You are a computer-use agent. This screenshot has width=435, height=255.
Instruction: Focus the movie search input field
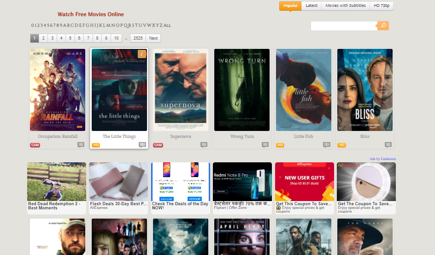coord(344,26)
